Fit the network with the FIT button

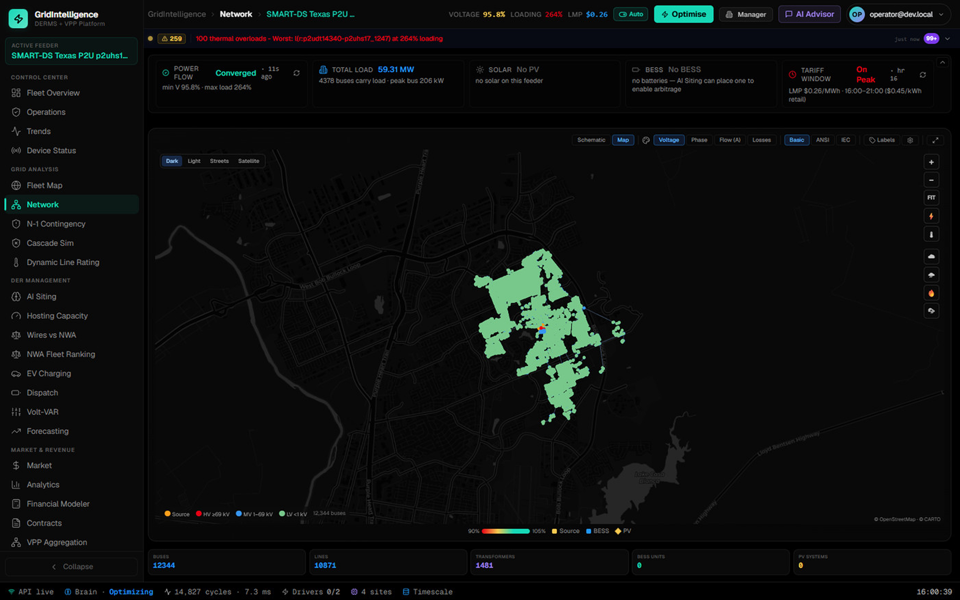(931, 198)
